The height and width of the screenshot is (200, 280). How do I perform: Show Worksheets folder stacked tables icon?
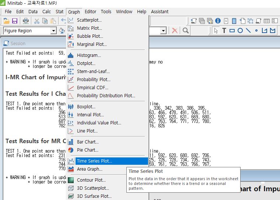tap(202, 21)
